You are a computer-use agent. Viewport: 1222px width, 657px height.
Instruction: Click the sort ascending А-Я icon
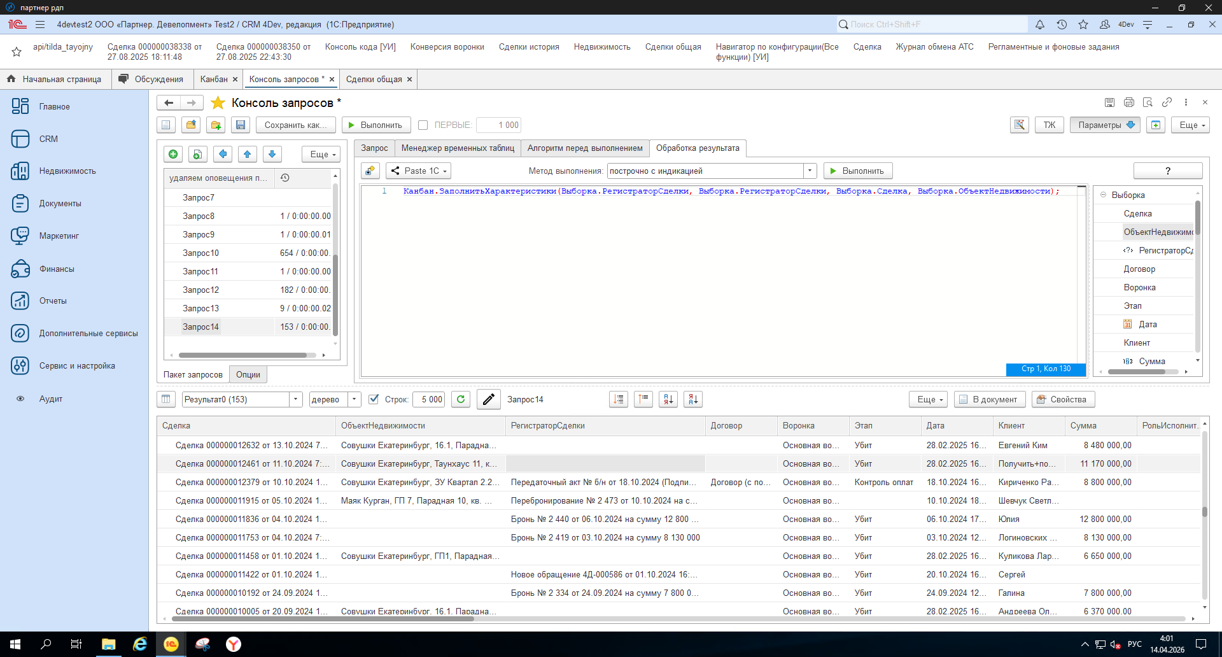(668, 399)
